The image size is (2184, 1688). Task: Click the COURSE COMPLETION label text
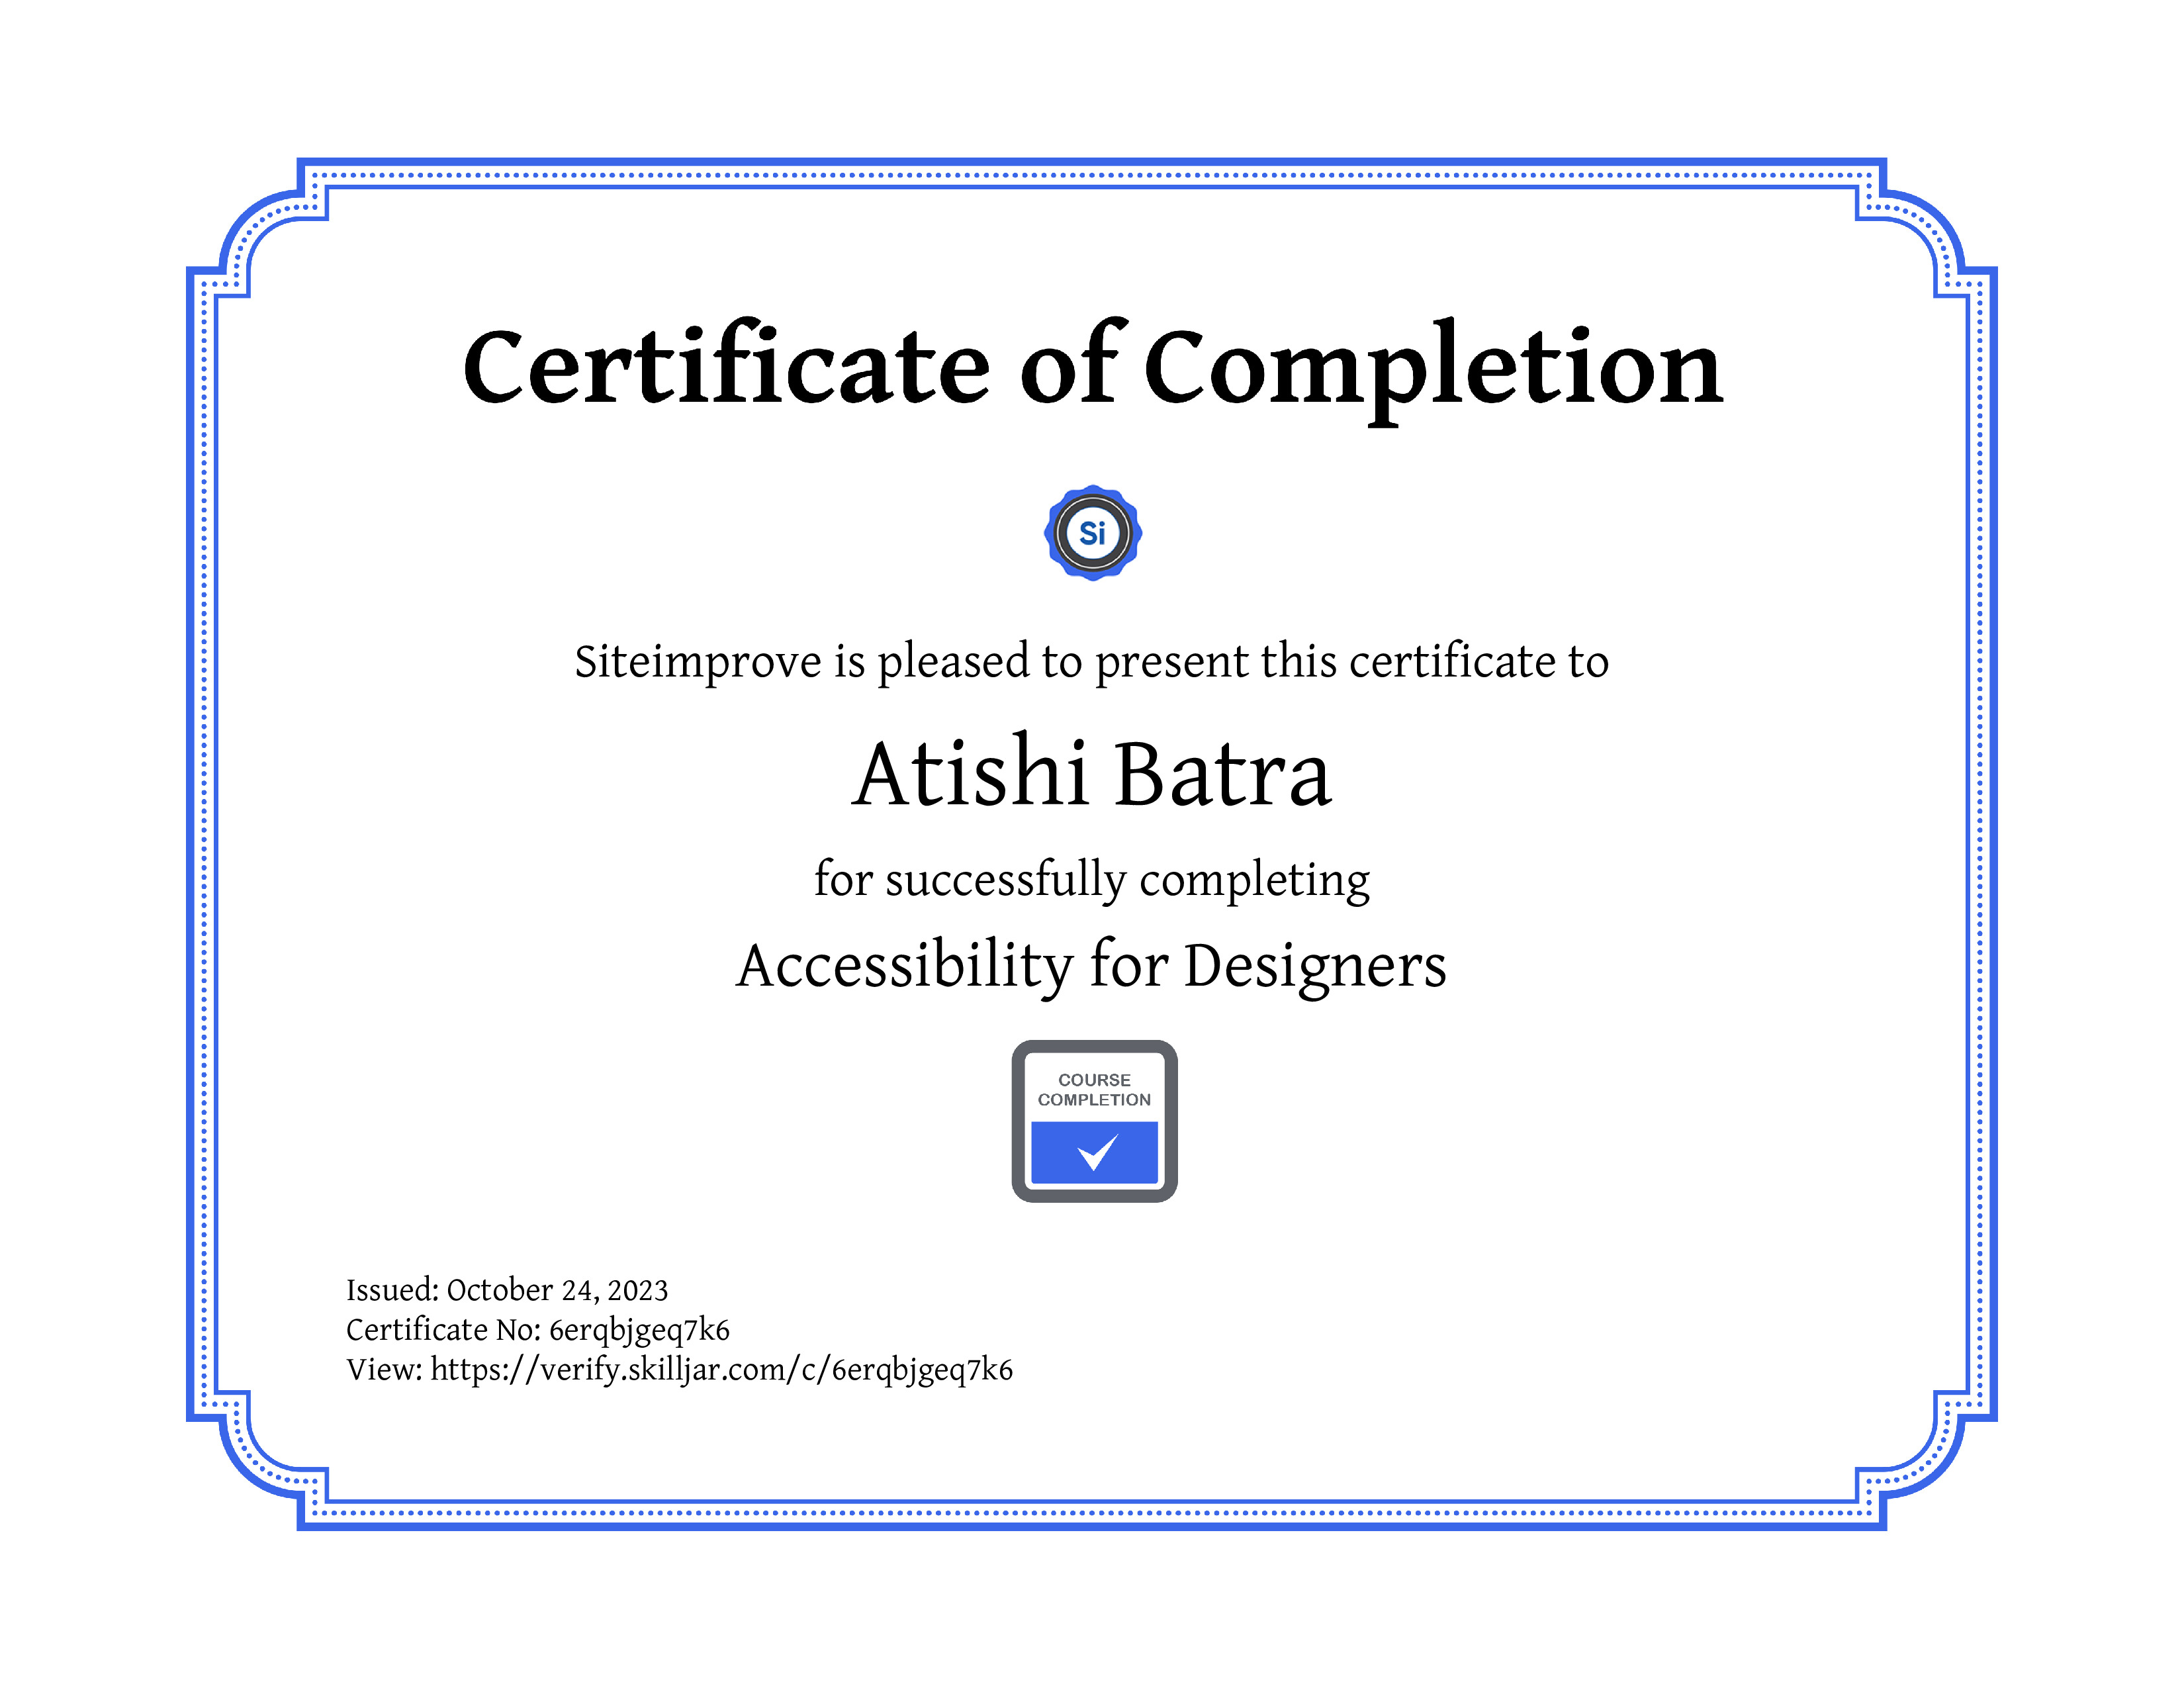point(1094,1090)
